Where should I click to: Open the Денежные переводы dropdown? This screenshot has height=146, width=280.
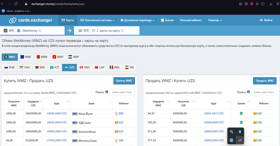click(x=137, y=20)
